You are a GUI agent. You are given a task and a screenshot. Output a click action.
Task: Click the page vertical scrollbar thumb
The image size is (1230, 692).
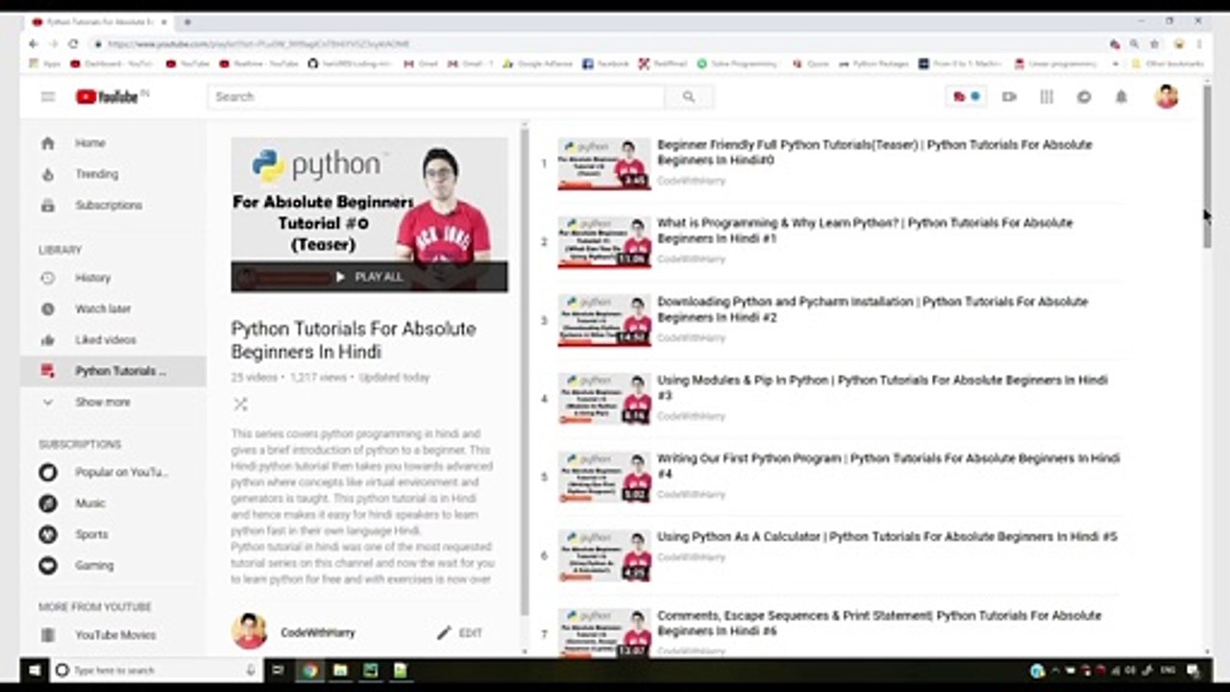tap(1208, 168)
